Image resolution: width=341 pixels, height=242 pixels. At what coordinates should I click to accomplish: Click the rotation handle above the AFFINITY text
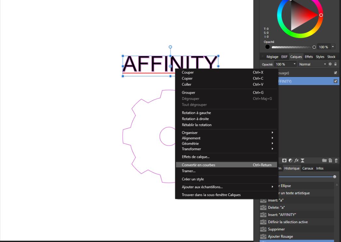point(170,47)
